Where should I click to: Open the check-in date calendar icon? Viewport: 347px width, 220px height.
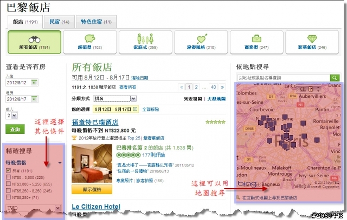point(34,83)
